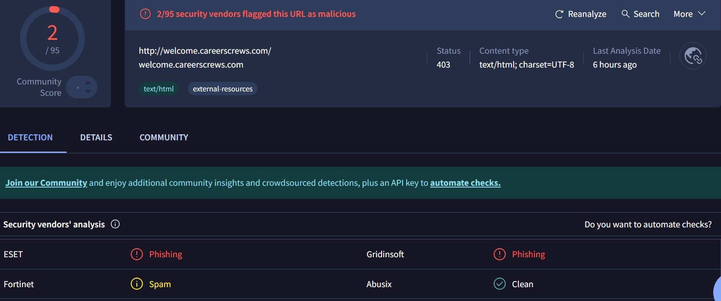Click the Abusix clean checkmark icon

pyautogui.click(x=500, y=284)
